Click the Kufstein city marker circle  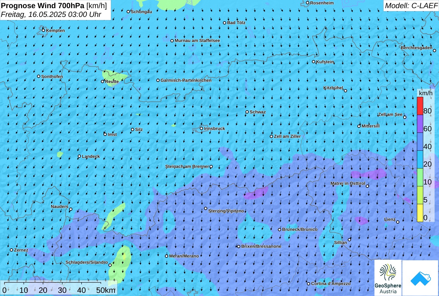coord(313,62)
